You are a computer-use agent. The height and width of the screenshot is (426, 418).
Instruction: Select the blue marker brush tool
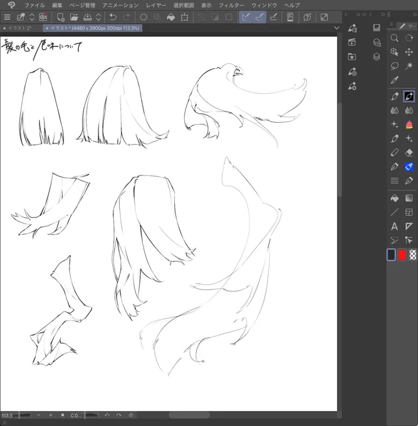[409, 167]
